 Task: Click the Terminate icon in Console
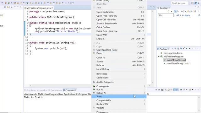[x=156, y=90]
